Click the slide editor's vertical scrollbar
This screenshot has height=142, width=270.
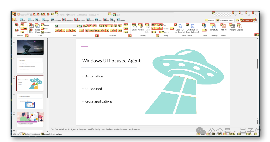point(258,64)
